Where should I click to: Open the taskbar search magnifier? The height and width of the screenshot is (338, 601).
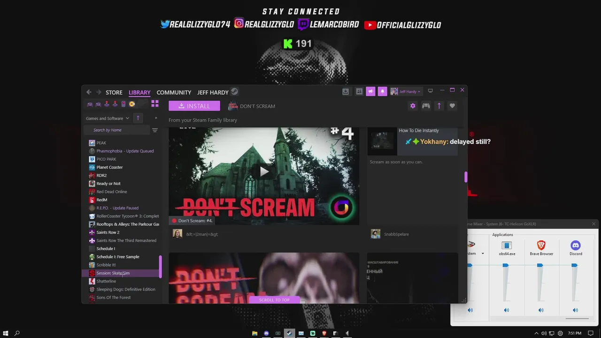[17, 333]
